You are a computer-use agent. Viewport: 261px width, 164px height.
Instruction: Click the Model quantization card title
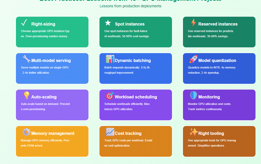[217, 60]
